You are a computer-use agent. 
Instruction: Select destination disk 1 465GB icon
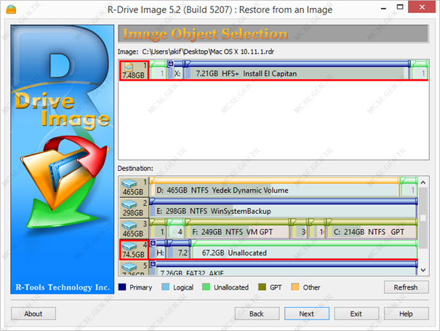coord(134,187)
